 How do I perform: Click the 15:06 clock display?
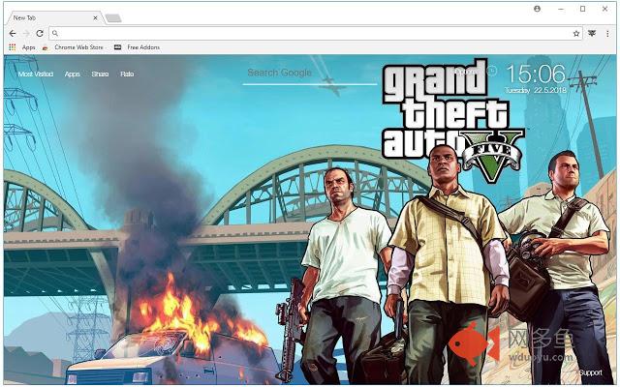pos(536,74)
